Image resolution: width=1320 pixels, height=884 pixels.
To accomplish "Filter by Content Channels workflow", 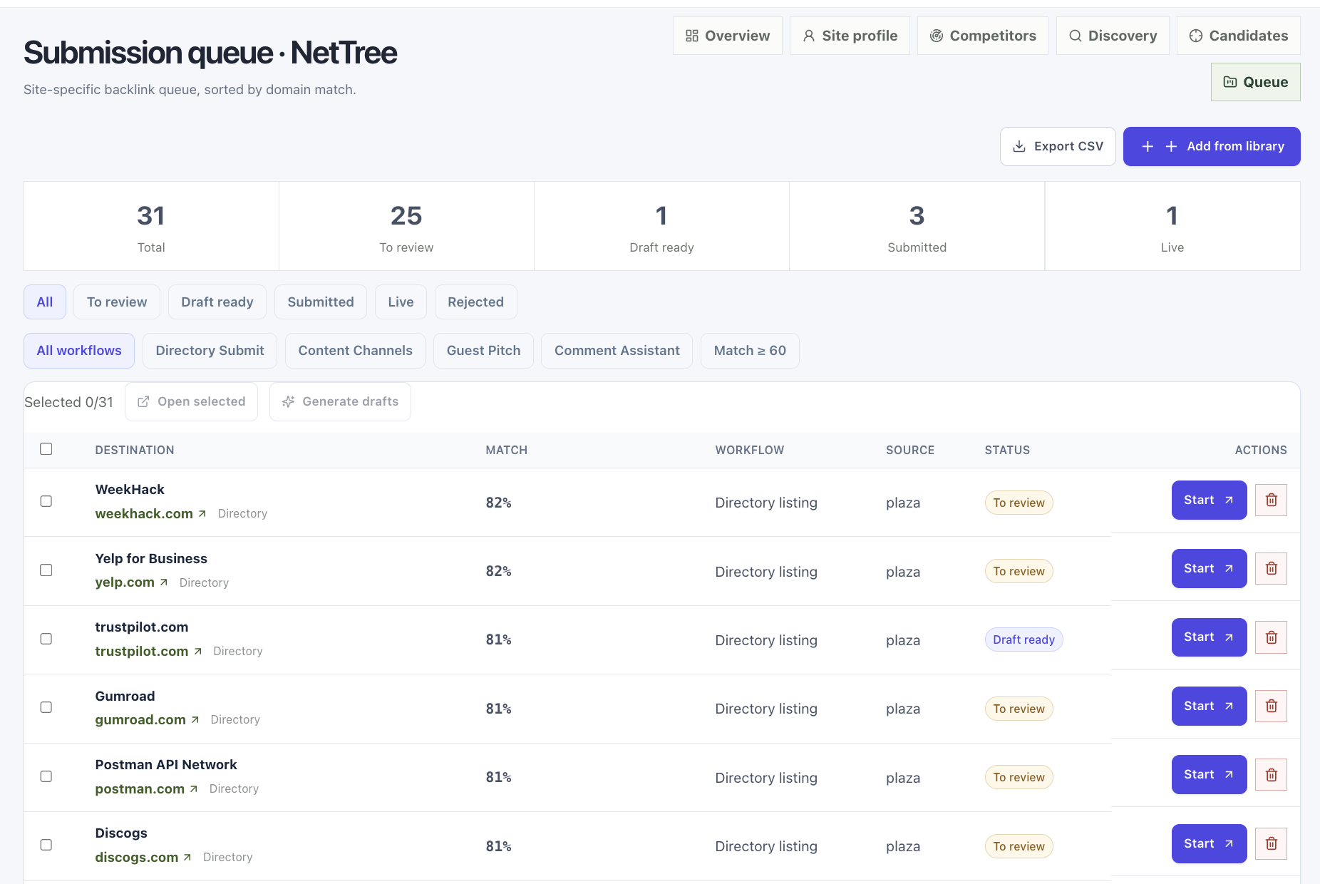I will click(x=355, y=350).
